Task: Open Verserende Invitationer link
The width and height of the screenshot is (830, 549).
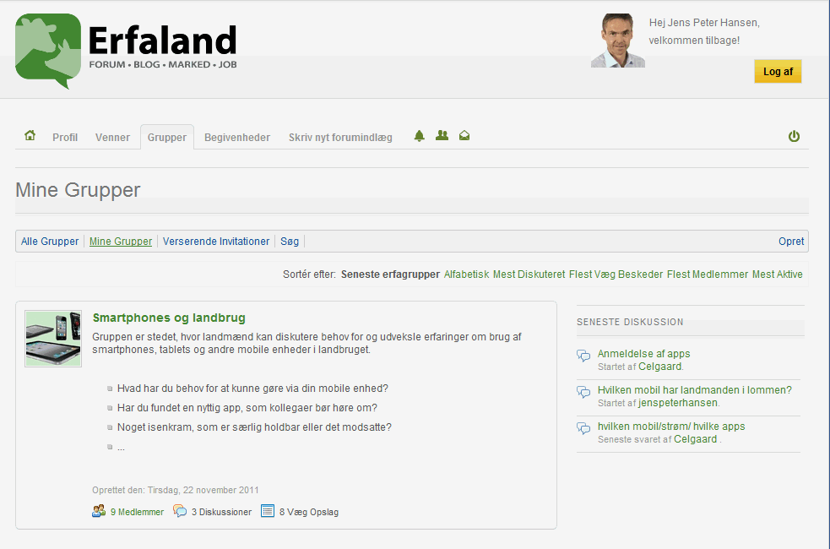Action: point(216,242)
